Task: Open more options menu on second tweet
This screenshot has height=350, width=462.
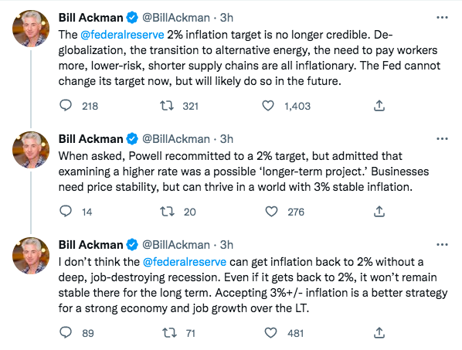Action: click(442, 139)
